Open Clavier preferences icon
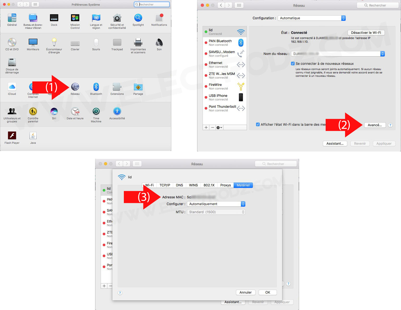This screenshot has height=310, width=401. [75, 43]
